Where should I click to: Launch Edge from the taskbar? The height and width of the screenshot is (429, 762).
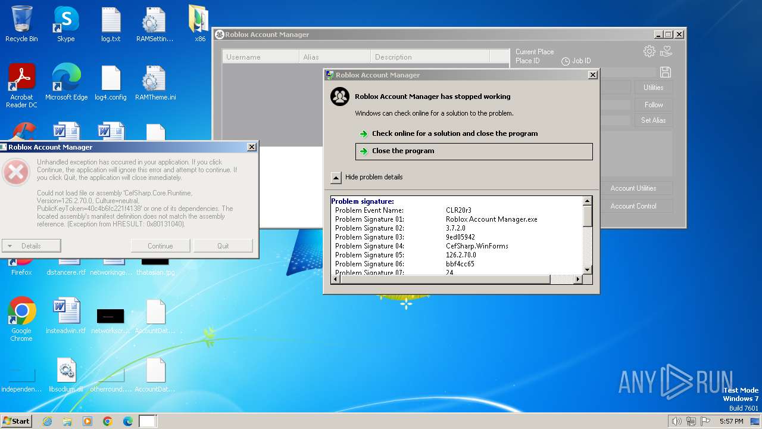click(x=128, y=421)
